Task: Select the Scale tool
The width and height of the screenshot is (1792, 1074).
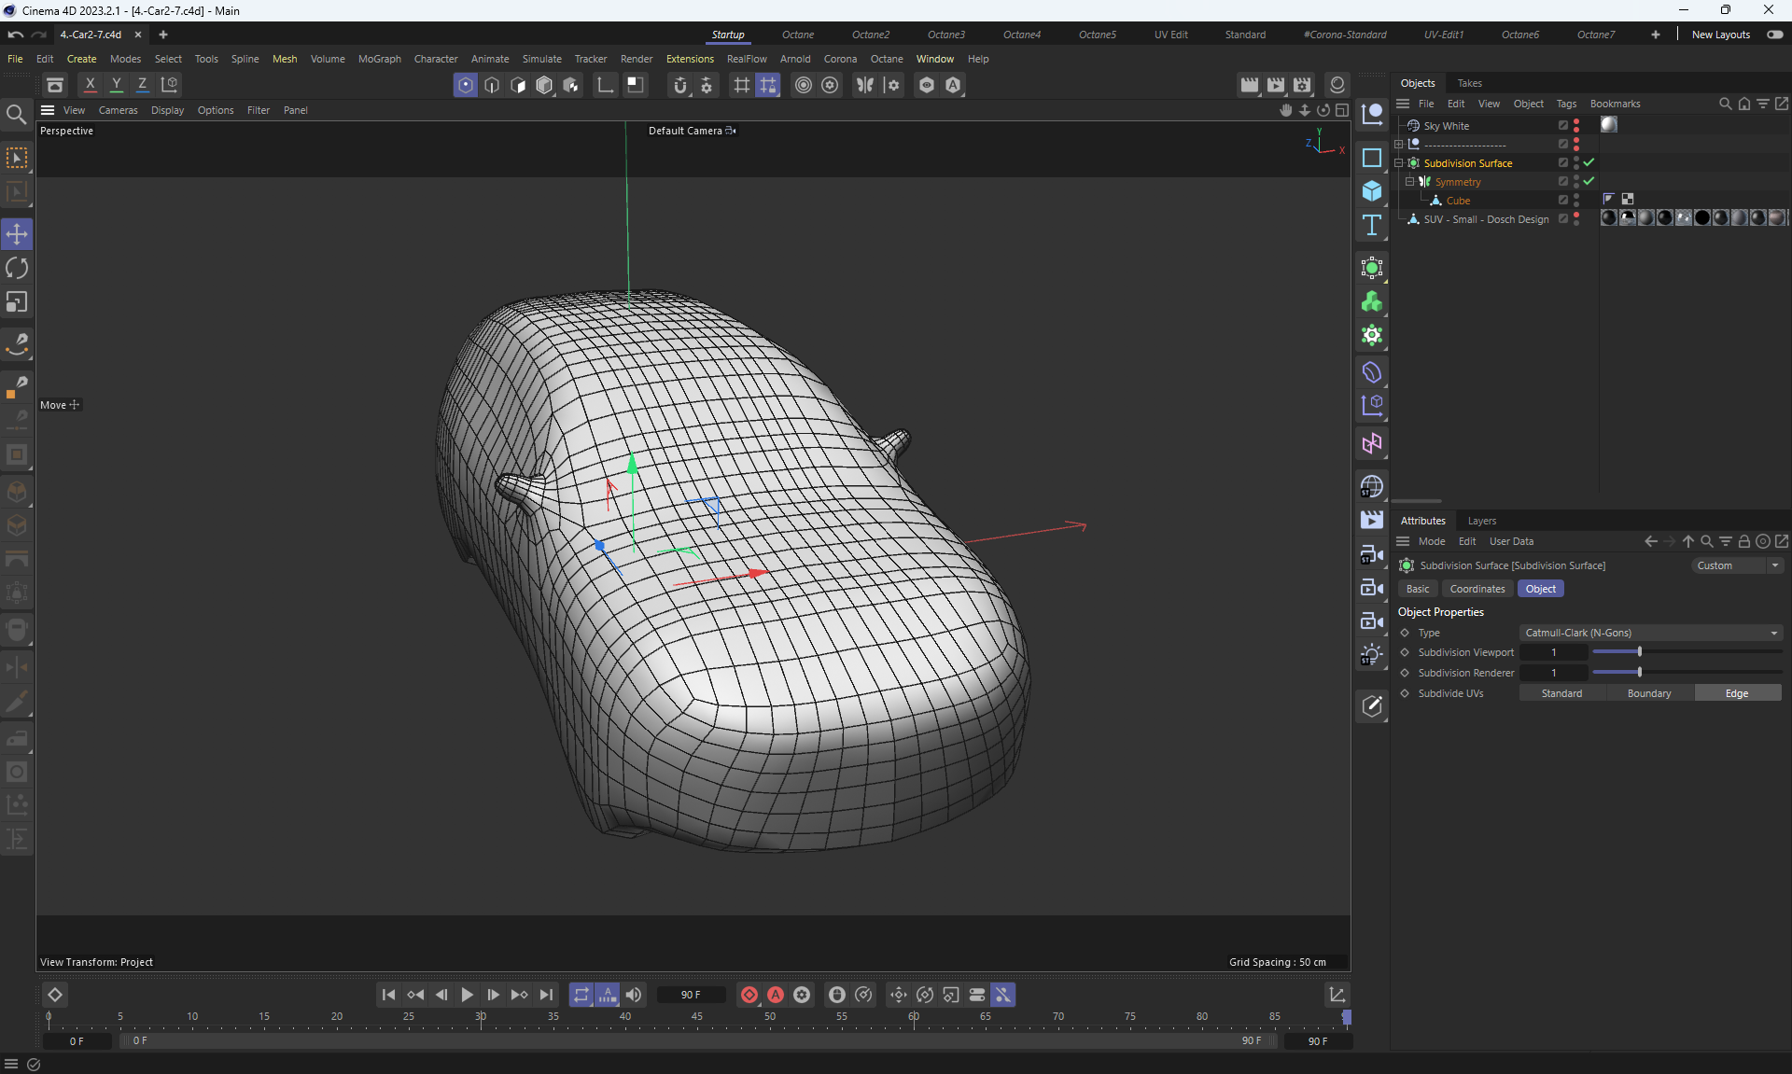Action: point(17,302)
